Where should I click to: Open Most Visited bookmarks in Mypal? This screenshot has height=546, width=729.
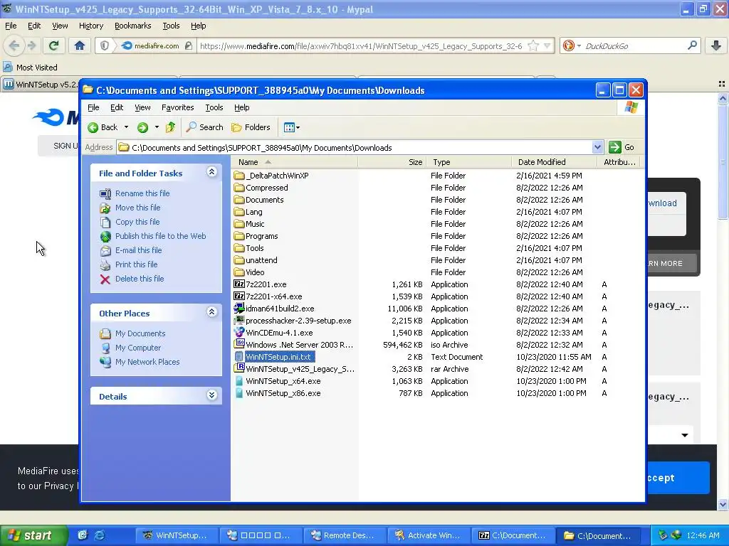pos(31,68)
